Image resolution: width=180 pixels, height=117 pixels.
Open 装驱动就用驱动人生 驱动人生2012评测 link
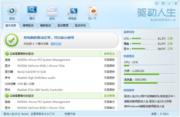[148, 101]
